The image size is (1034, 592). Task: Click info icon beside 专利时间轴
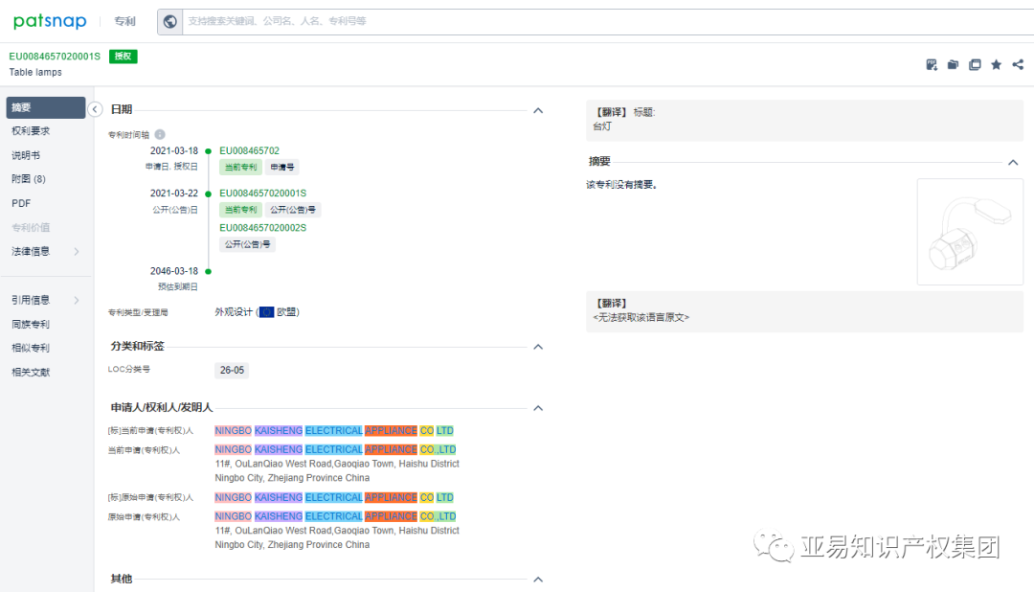click(160, 135)
